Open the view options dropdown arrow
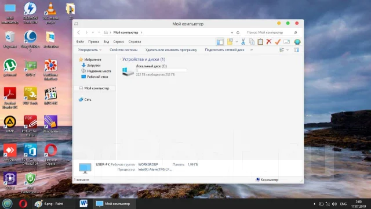 click(288, 50)
